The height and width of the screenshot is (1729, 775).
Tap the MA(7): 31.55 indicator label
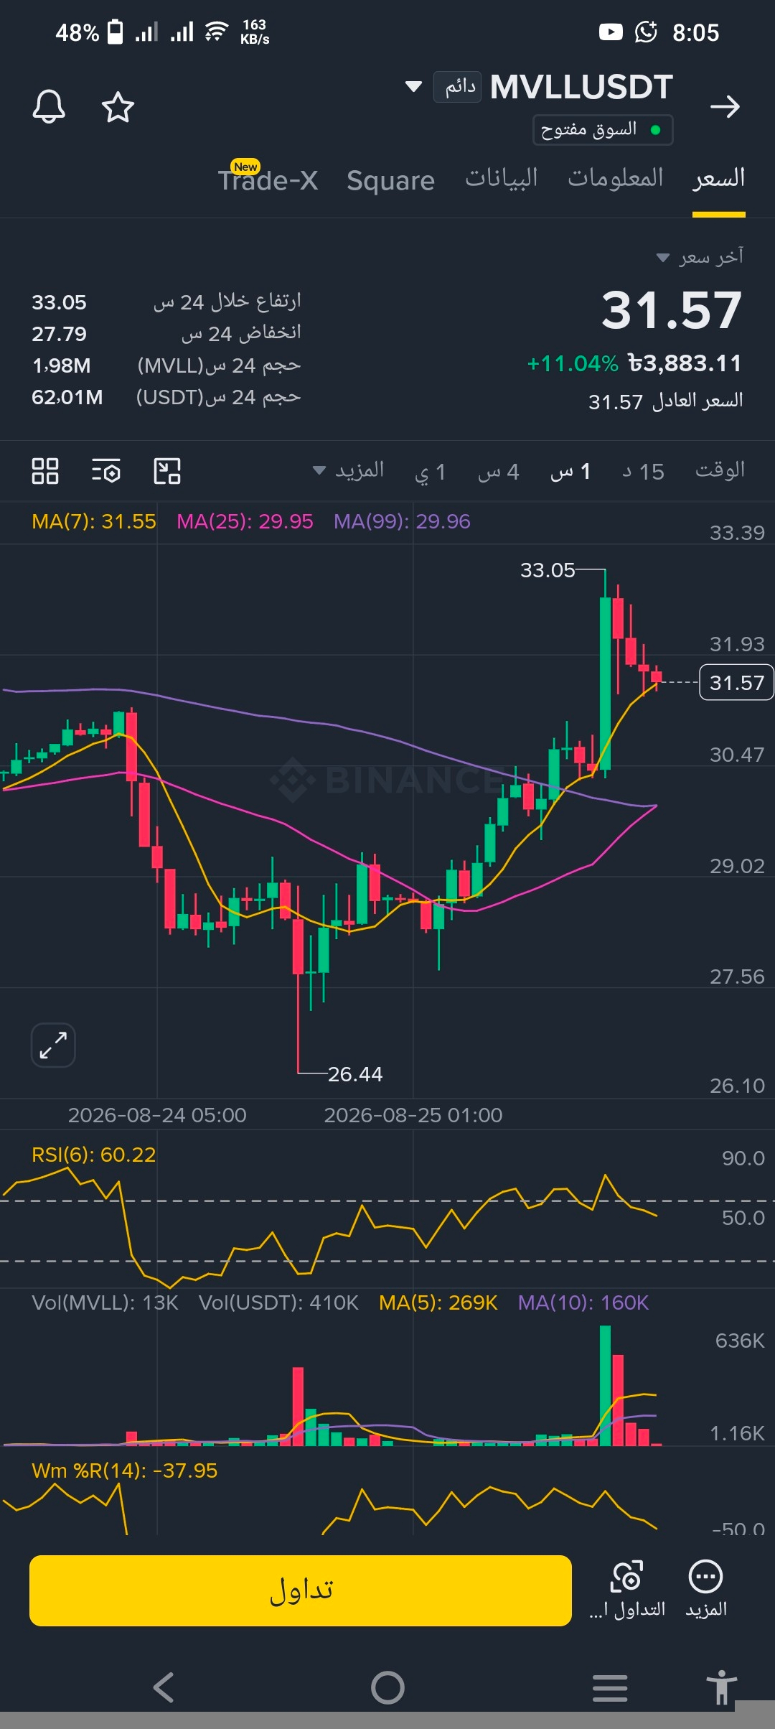pos(94,521)
